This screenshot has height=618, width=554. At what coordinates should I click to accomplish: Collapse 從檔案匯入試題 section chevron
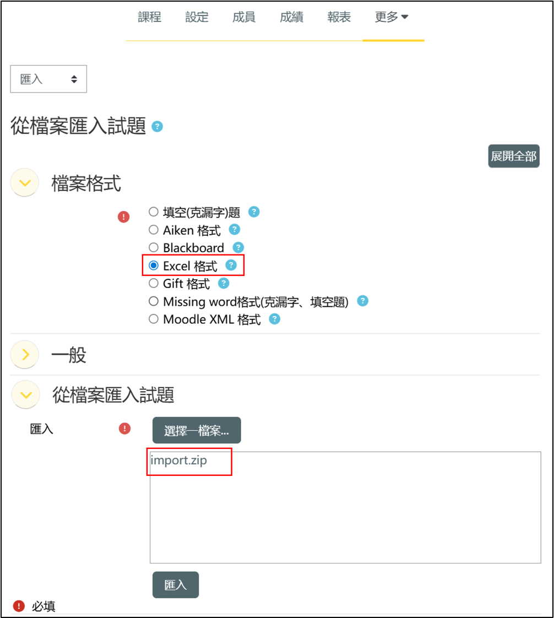(x=26, y=394)
